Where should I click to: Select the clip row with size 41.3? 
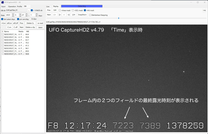pos(15,46)
